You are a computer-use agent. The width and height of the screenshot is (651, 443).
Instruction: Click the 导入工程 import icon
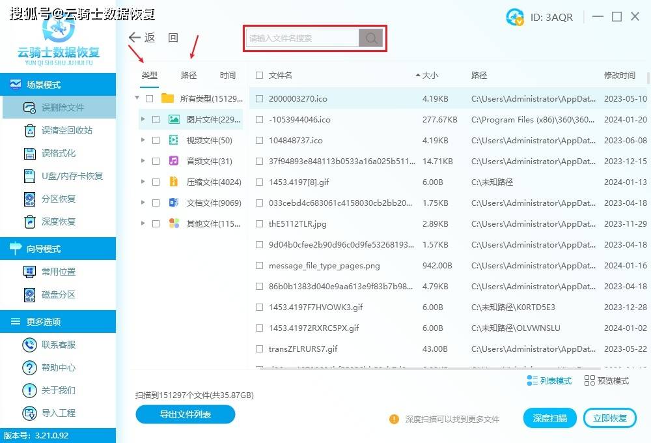coord(29,414)
